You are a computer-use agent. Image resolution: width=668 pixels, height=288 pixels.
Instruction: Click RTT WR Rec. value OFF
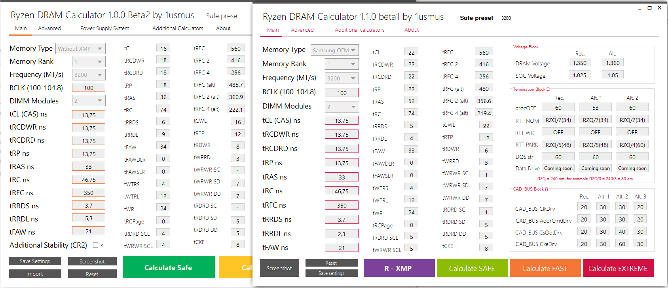(558, 132)
